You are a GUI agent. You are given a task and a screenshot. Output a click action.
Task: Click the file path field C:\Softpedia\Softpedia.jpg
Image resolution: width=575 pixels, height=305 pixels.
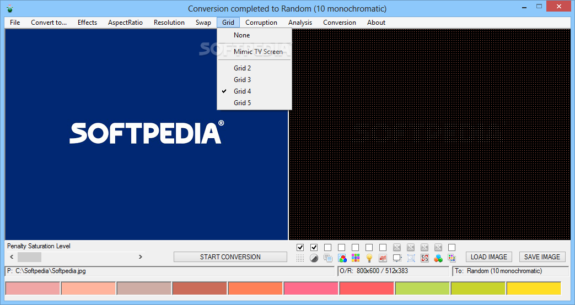169,271
